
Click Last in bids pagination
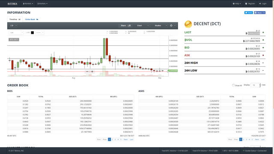point(131,139)
